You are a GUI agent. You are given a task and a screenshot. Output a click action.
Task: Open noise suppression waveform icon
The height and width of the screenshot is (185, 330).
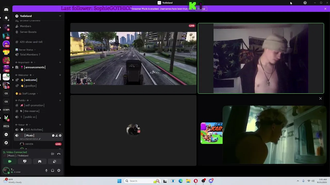click(x=53, y=154)
